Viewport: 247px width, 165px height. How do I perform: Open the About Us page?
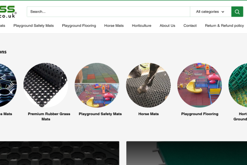167,26
